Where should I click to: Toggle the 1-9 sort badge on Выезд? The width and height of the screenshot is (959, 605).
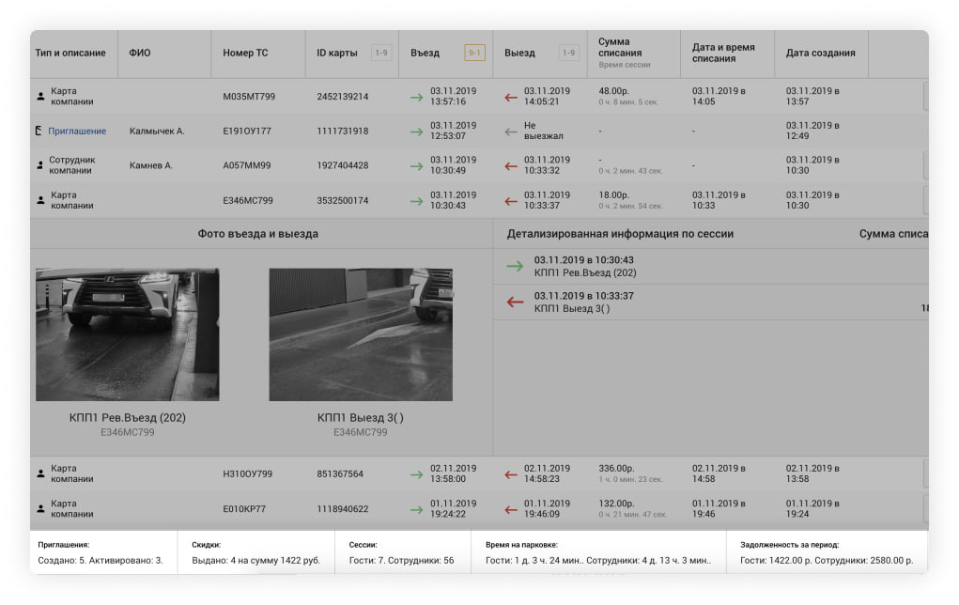coord(568,54)
